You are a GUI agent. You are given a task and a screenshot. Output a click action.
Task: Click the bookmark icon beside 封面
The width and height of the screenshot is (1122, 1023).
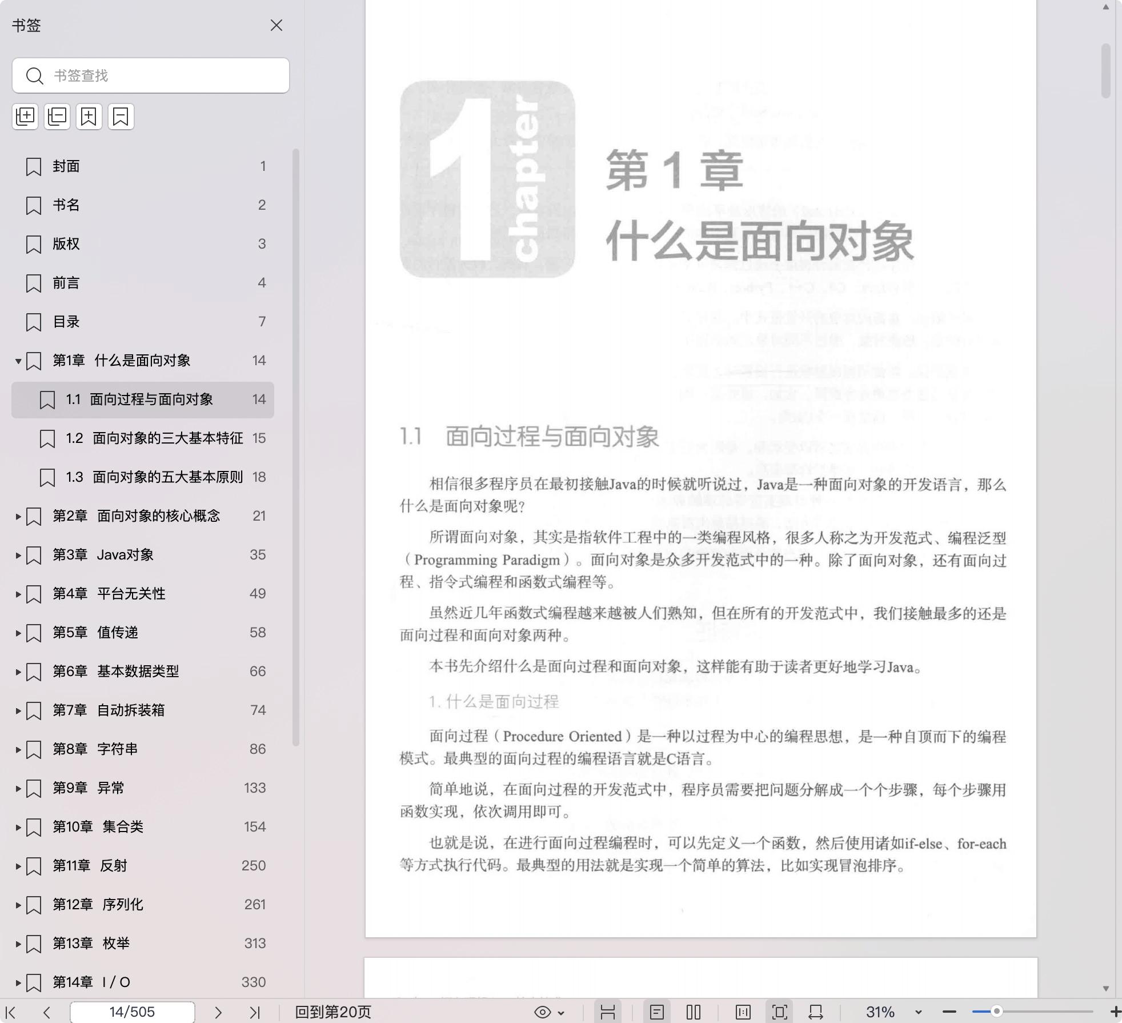pyautogui.click(x=34, y=167)
